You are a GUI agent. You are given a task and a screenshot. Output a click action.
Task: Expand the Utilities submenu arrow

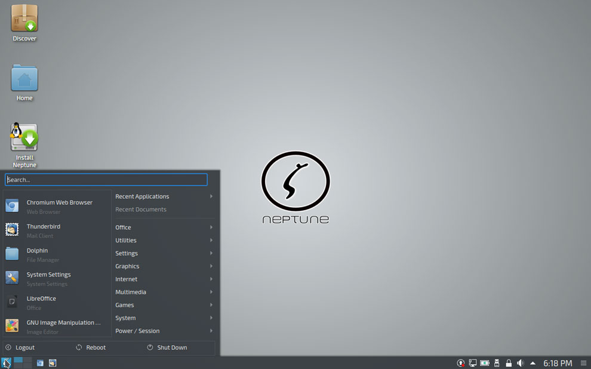pos(211,240)
